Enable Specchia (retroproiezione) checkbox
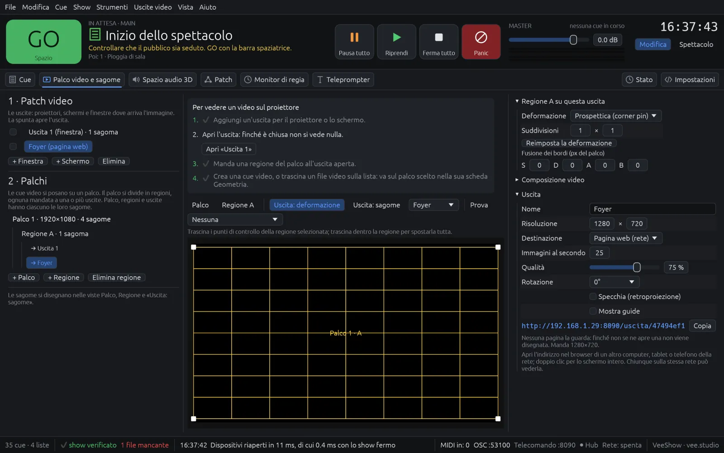This screenshot has width=724, height=453. click(x=593, y=297)
